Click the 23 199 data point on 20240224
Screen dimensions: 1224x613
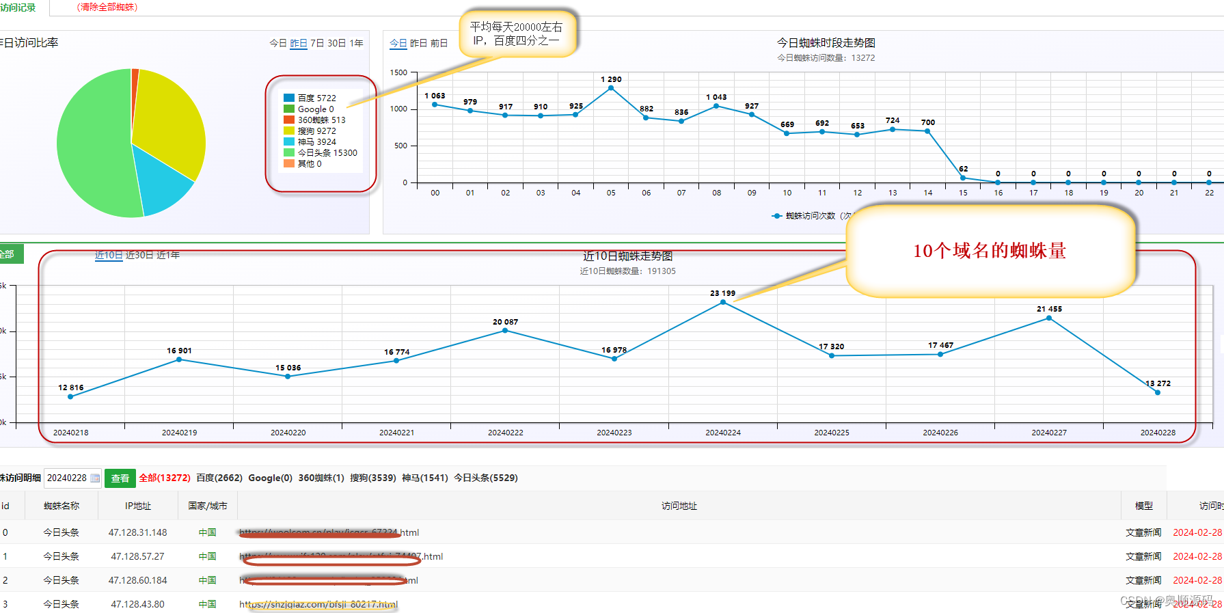point(723,302)
